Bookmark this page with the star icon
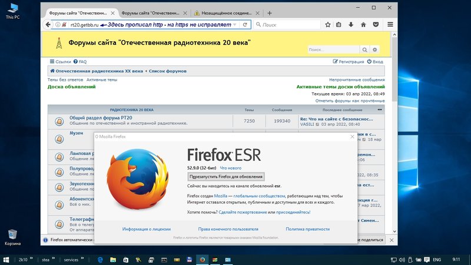471x265 pixels. coord(328,25)
